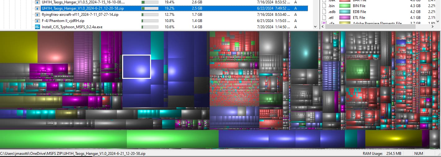Click the file icon beside .etl extension

[x=324, y=18]
